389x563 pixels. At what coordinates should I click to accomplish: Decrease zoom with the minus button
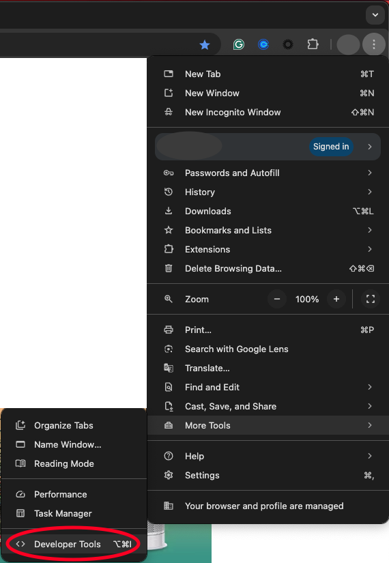(277, 299)
